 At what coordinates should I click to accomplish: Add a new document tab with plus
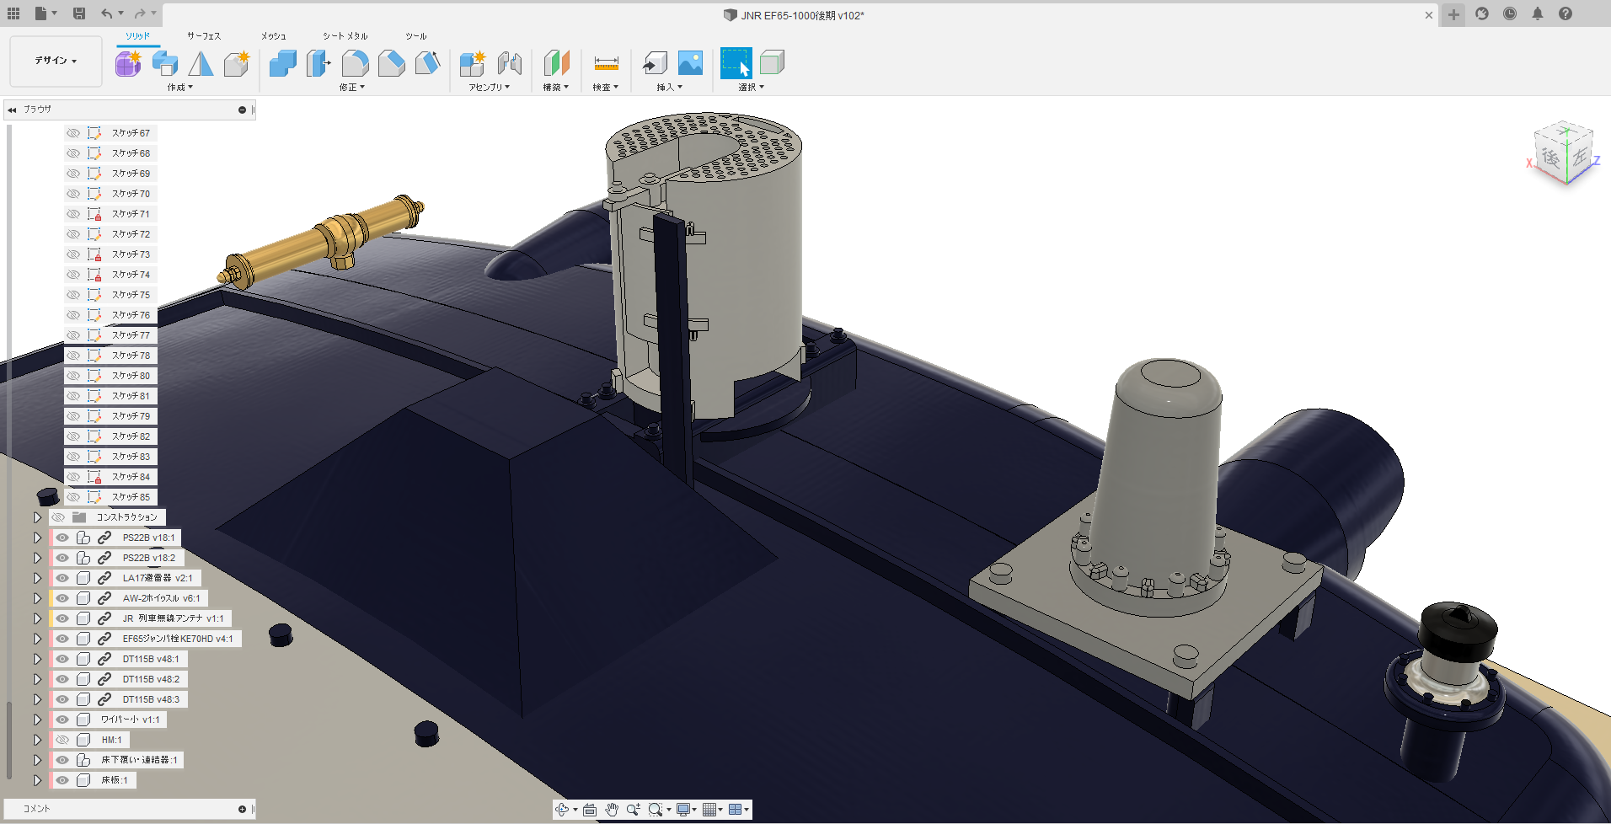point(1453,14)
